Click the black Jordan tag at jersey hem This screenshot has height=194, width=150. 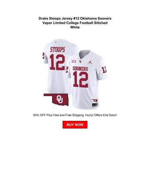point(95,105)
